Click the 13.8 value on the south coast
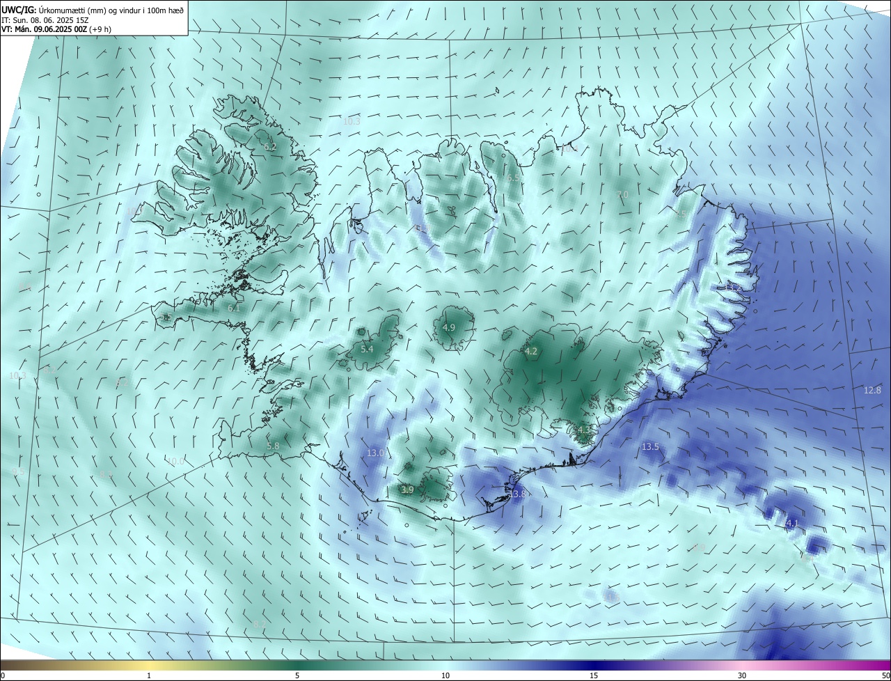 tap(517, 494)
